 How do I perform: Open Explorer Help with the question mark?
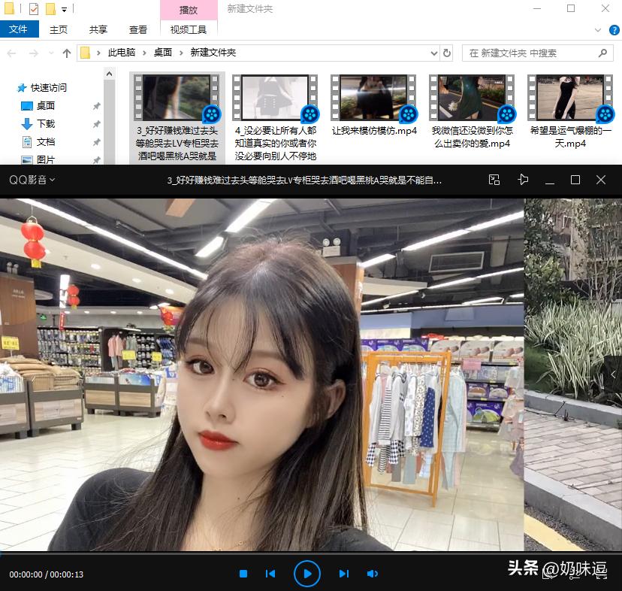(614, 30)
